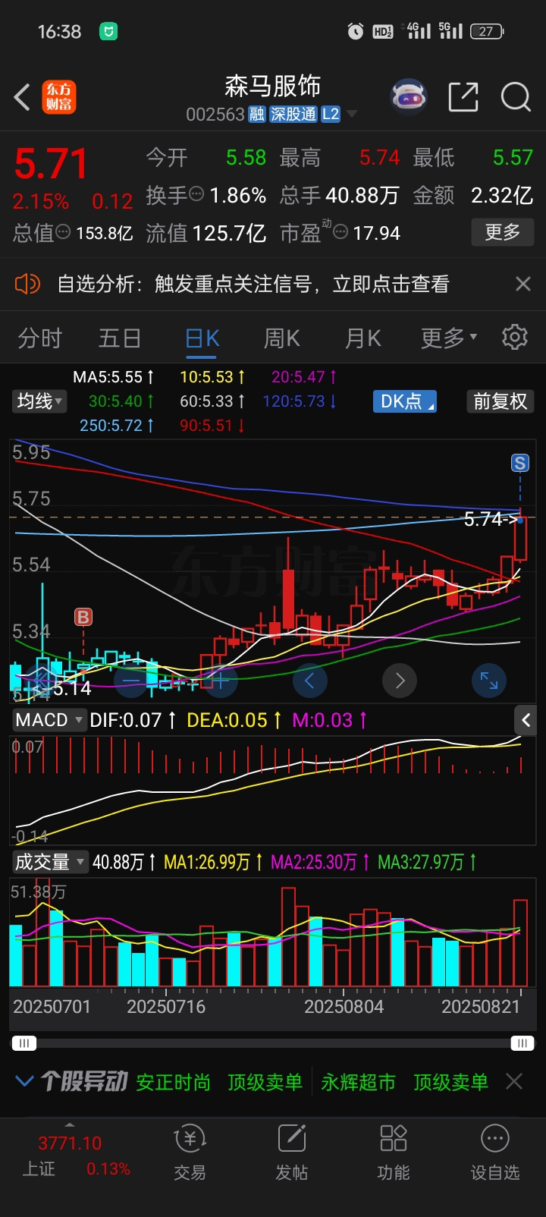Go back with the left arrow
This screenshot has width=546, height=1217.
tap(23, 97)
